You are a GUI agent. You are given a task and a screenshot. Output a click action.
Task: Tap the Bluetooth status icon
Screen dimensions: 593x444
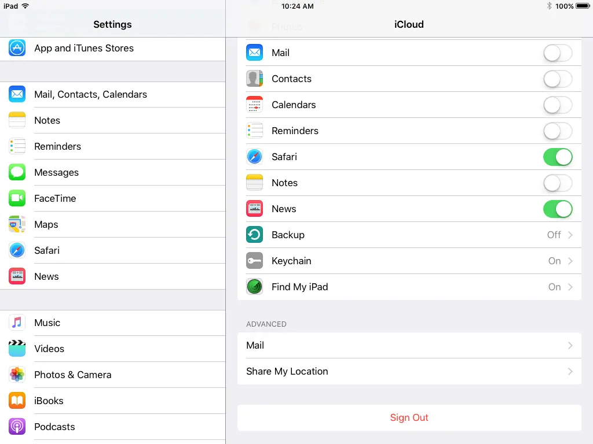pos(549,6)
